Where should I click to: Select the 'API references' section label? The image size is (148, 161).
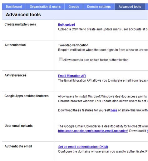[x=16, y=75]
